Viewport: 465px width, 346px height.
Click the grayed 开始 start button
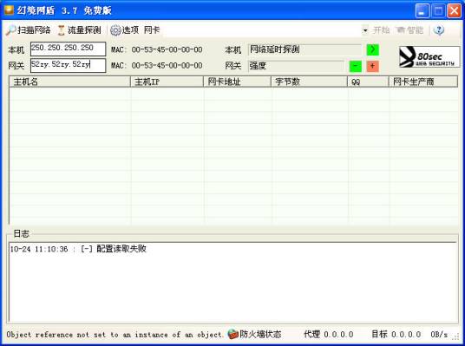[x=381, y=30]
